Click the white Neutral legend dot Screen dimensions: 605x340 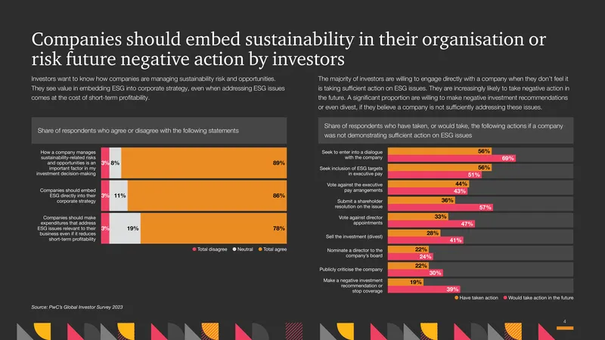tap(234, 249)
